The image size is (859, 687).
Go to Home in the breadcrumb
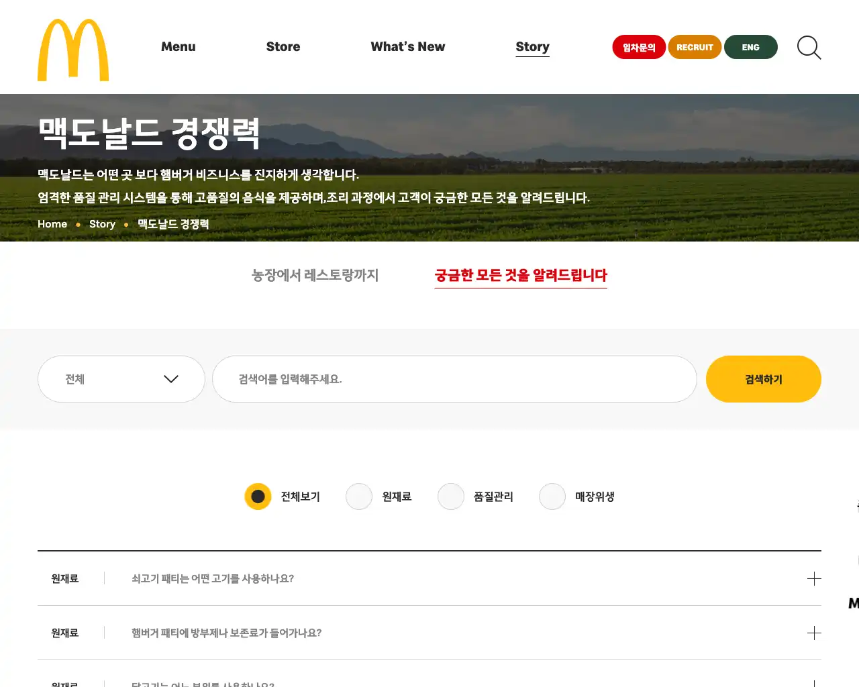tap(52, 224)
